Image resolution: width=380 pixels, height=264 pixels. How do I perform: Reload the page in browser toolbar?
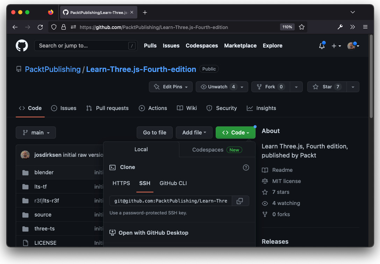pos(40,27)
